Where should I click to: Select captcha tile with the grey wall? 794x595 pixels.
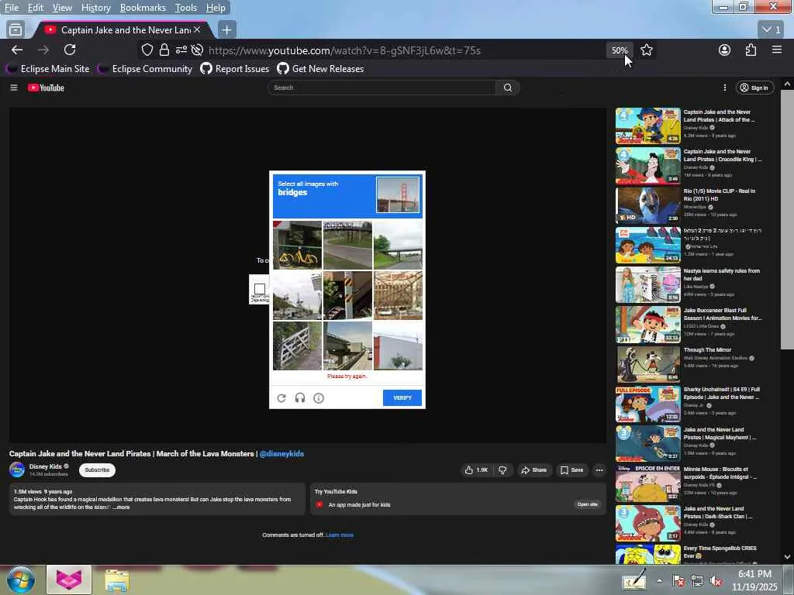pyautogui.click(x=398, y=346)
